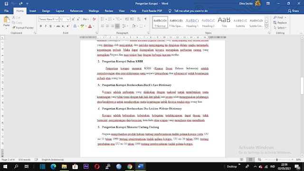Image resolution: width=304 pixels, height=171 pixels.
Task: Open Text Effects and Typography
Action: click(x=76, y=26)
